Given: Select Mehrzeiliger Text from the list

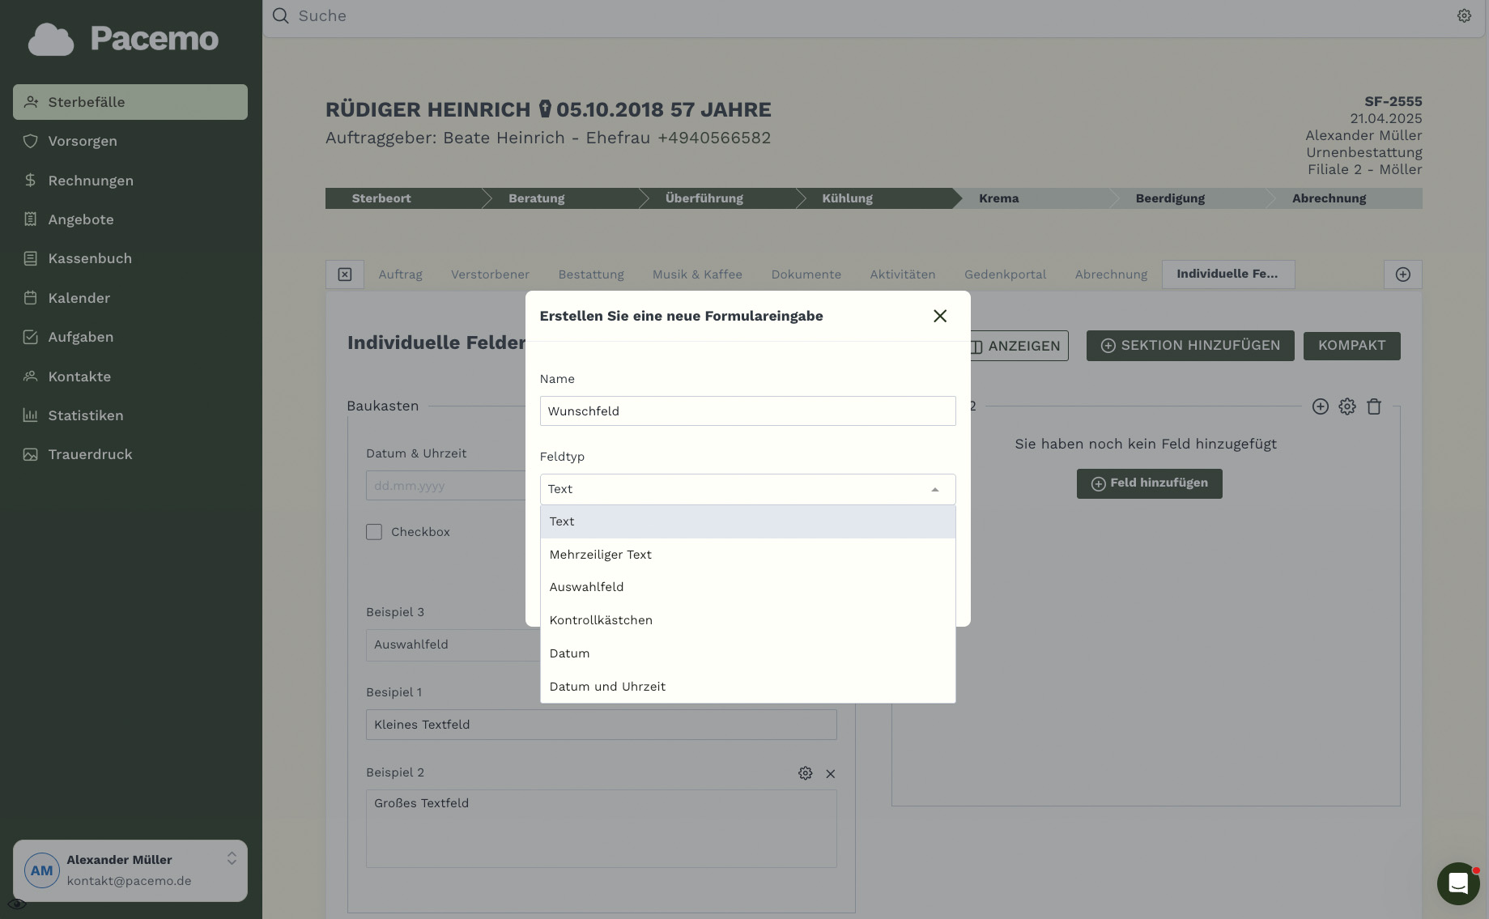Looking at the screenshot, I should coord(600,555).
